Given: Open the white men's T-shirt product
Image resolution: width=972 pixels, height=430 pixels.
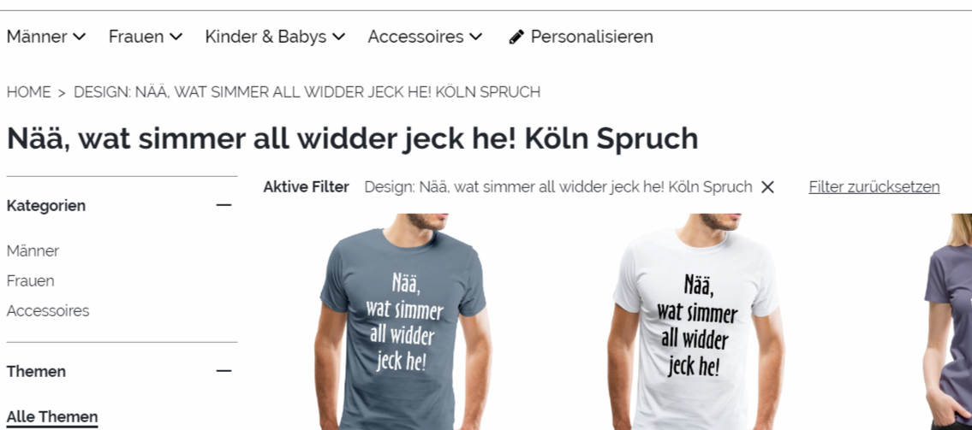Looking at the screenshot, I should point(695,321).
